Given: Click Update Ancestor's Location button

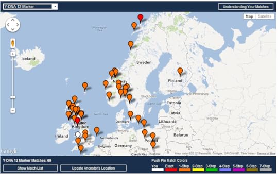Looking at the screenshot, I should (93, 168).
